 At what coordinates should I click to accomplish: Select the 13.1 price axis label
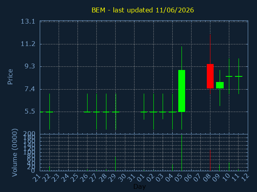[x=28, y=21]
